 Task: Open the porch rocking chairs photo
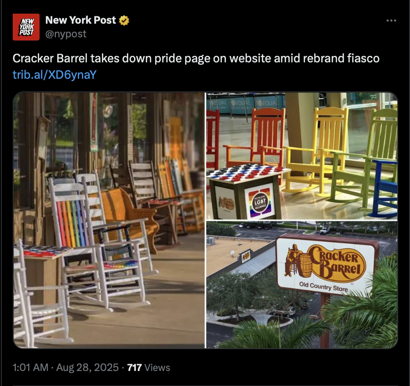point(109,220)
